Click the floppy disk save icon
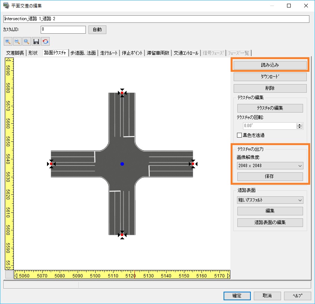 coord(36,42)
